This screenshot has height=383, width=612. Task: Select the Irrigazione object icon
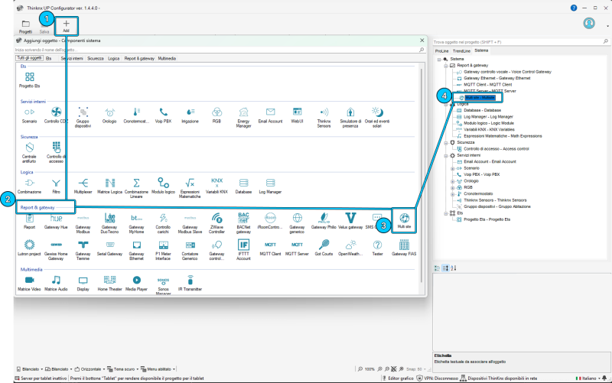pos(190,115)
